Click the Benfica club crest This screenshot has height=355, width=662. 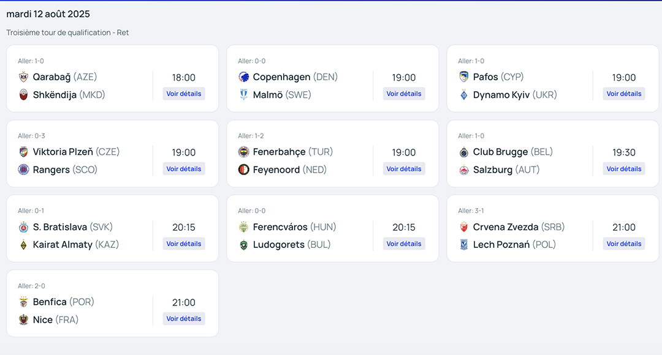24,302
